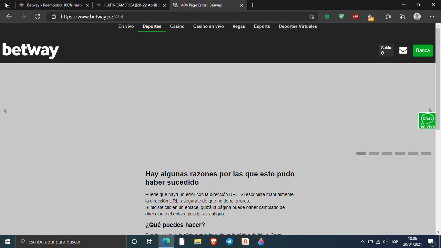Viewport: 441px width, 248px height.
Task: Open the ESP language indicator
Action: [395, 242]
